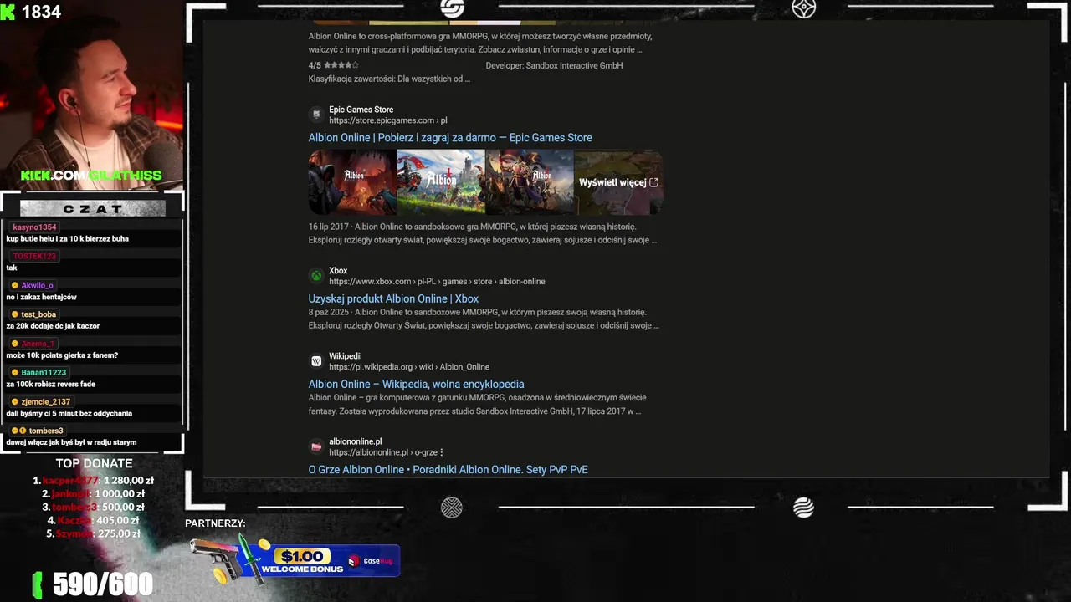
Task: Click chat username Banan11223
Action: [44, 372]
